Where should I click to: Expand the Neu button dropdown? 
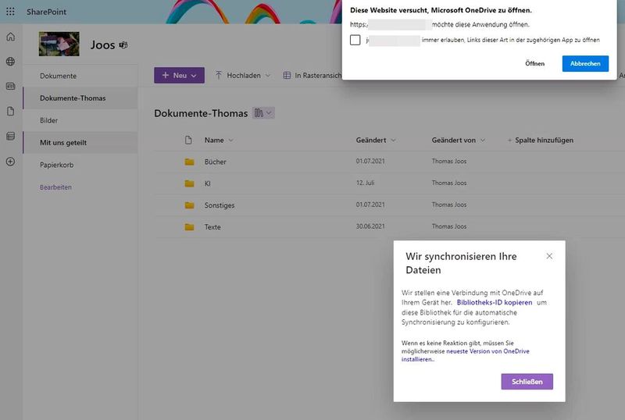194,76
